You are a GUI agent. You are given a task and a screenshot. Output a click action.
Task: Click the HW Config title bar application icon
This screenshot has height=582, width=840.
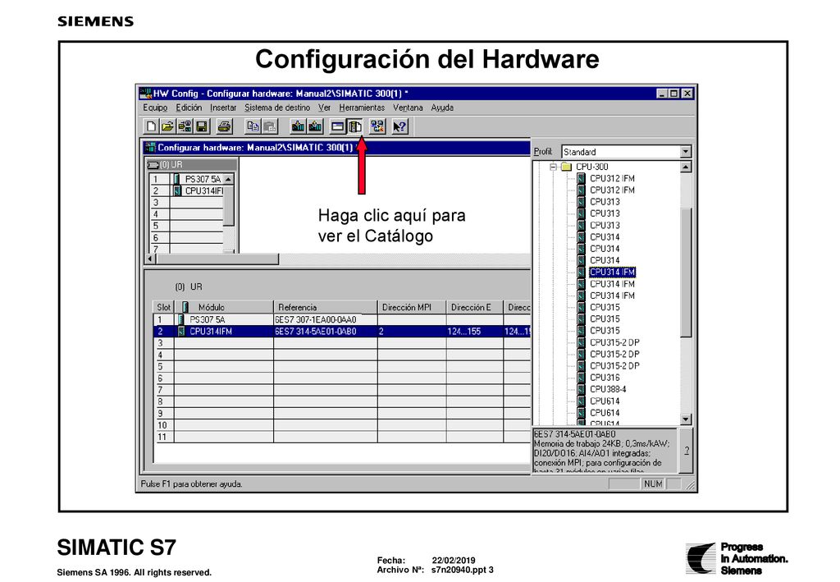click(x=145, y=94)
